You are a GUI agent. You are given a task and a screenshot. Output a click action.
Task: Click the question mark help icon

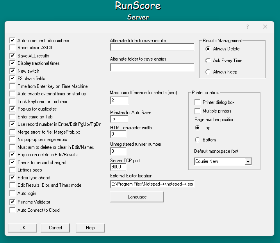(x=248, y=27)
